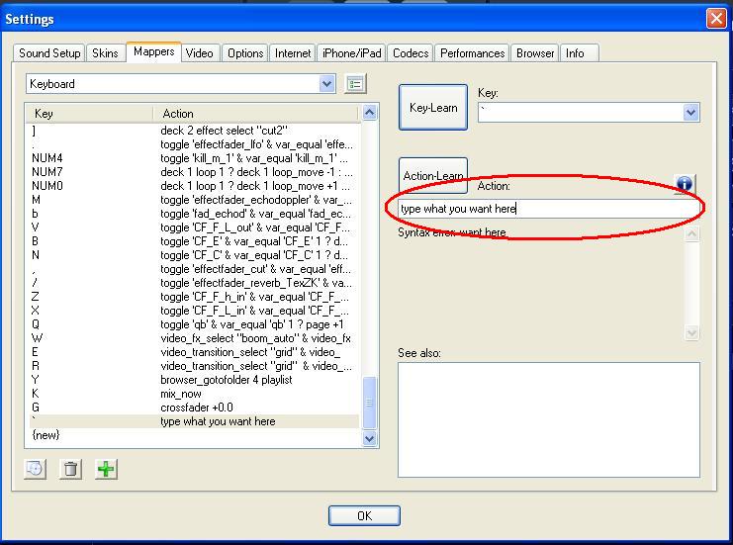Click the factory reset mapping icon
This screenshot has width=733, height=545.
click(x=35, y=469)
